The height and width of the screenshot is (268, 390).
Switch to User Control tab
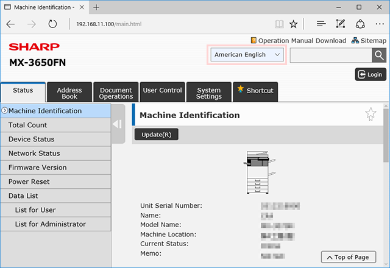163,92
